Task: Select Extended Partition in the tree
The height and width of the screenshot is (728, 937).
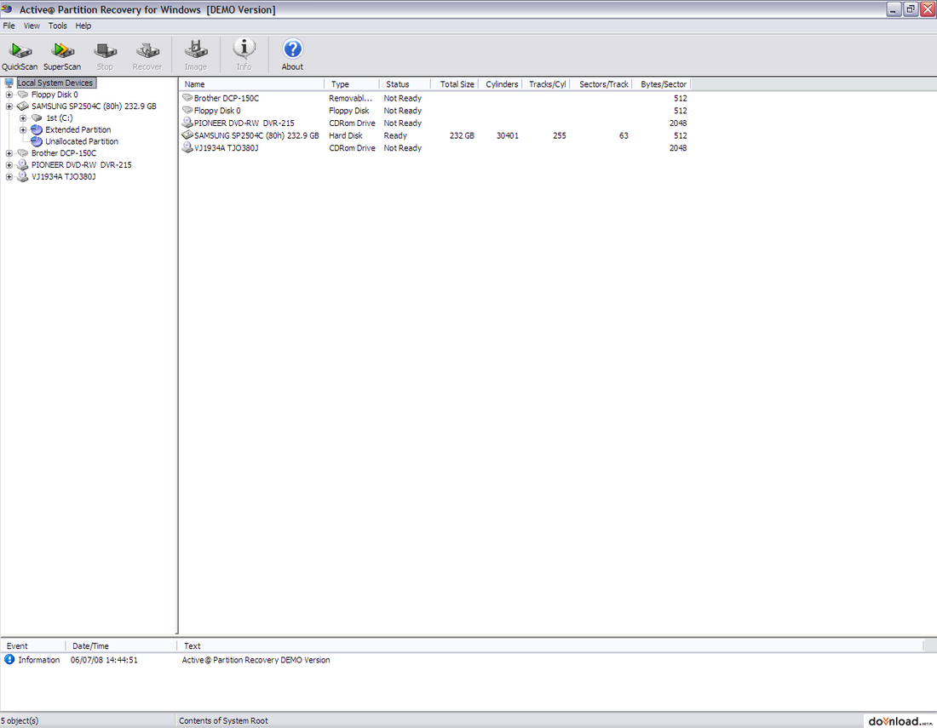Action: 78,129
